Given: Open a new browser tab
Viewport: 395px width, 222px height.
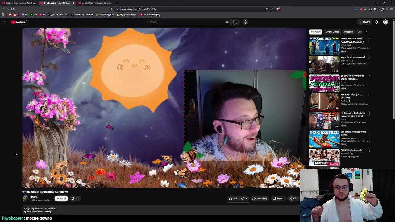Looking at the screenshot, I should coord(117,3).
